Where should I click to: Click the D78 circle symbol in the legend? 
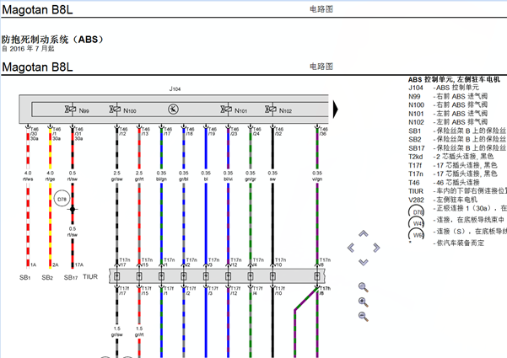pyautogui.click(x=417, y=212)
